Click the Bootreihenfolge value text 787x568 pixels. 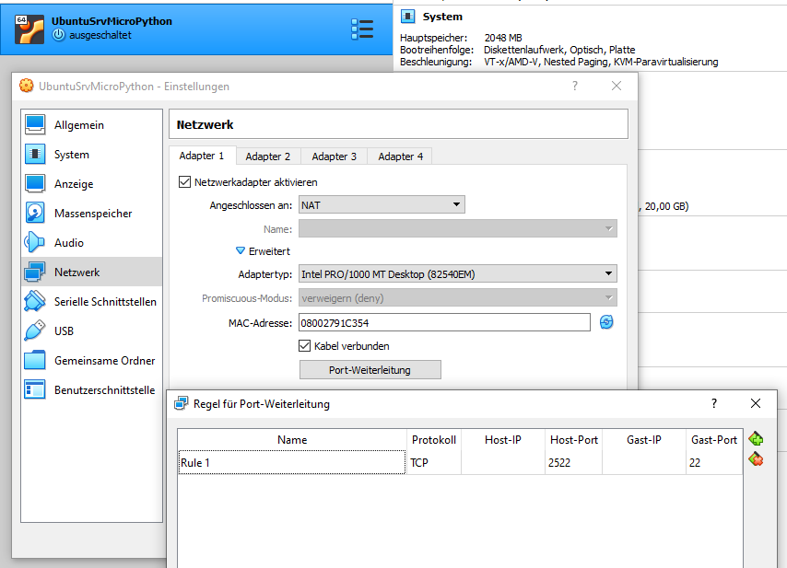click(x=559, y=50)
